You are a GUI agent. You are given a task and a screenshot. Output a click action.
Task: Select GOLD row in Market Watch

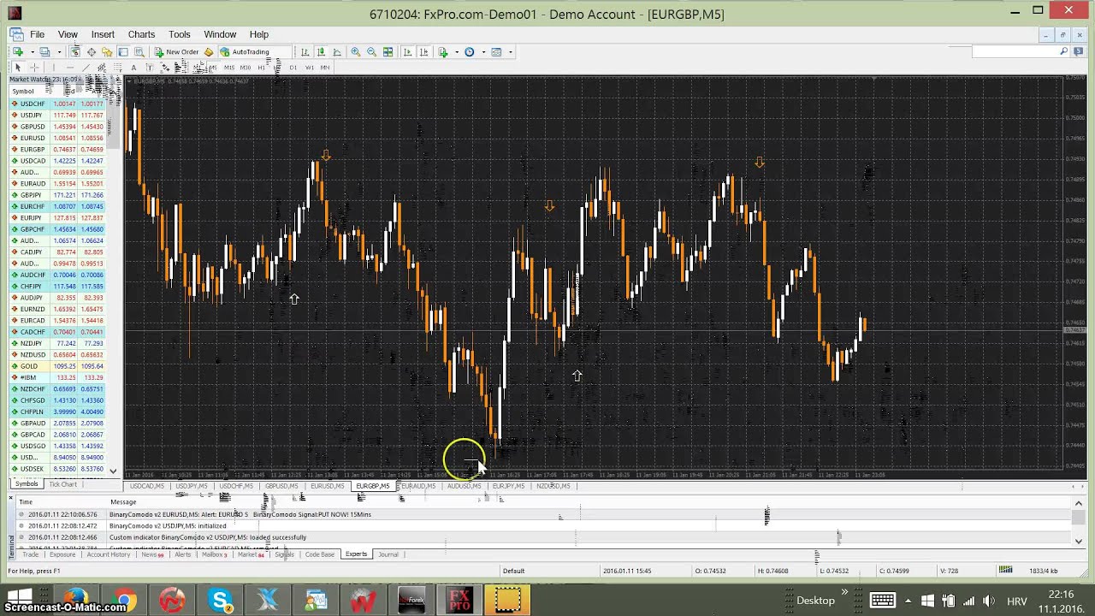click(57, 366)
